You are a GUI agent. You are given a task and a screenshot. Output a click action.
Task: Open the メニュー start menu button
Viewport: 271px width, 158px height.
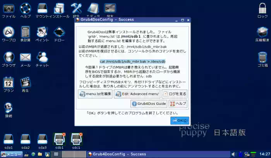(x=12, y=154)
